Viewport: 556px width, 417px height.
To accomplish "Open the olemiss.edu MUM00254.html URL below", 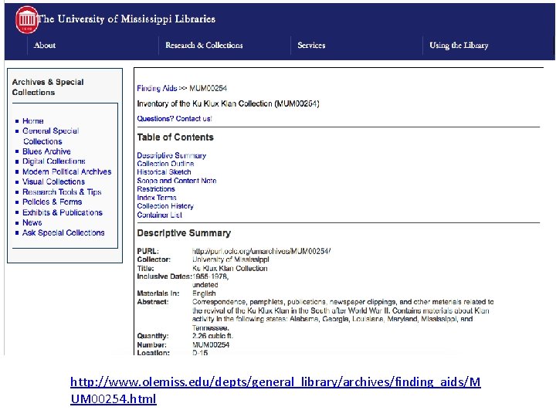I will point(275,390).
